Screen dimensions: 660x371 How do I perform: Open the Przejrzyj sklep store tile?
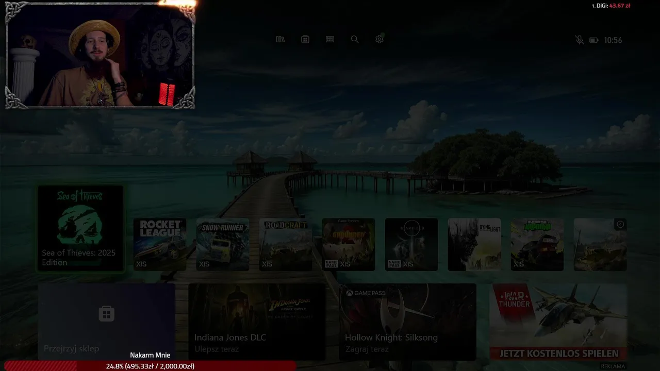point(106,322)
